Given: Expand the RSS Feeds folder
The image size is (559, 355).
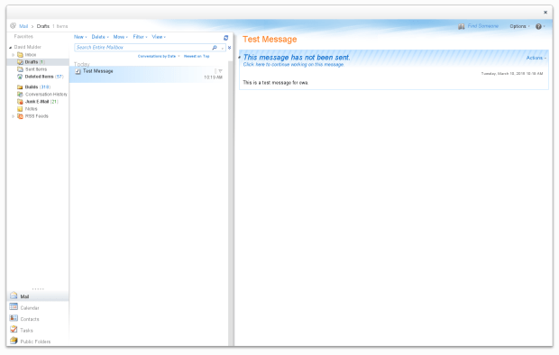Looking at the screenshot, I should (x=14, y=116).
